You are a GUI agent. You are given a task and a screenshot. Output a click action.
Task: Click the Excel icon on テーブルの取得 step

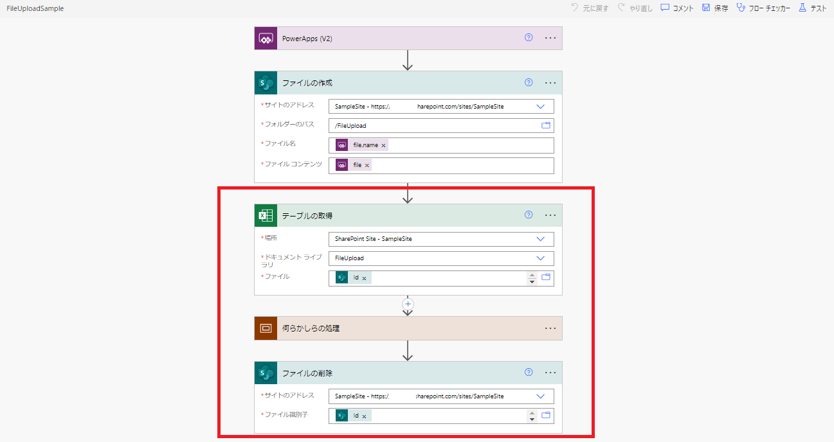pyautogui.click(x=265, y=215)
